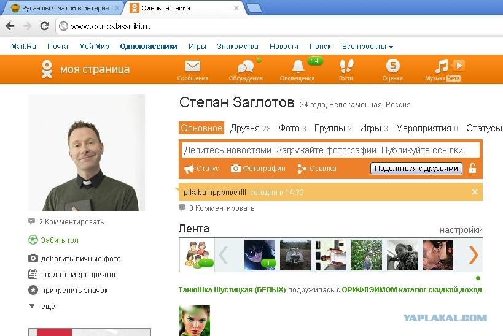Go back with the browser back arrow
503x336 pixels.
(x=10, y=26)
